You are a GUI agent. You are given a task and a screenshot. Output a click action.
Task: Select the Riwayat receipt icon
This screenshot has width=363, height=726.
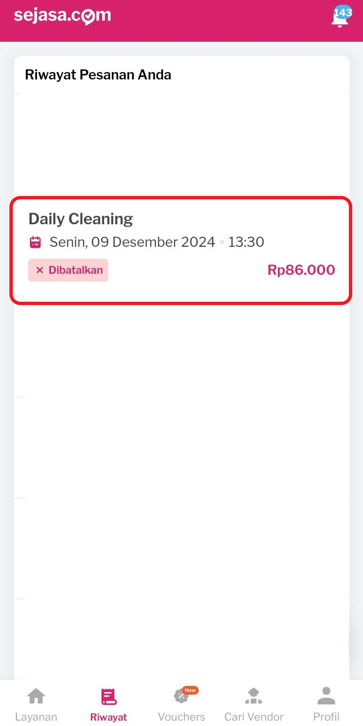(109, 697)
